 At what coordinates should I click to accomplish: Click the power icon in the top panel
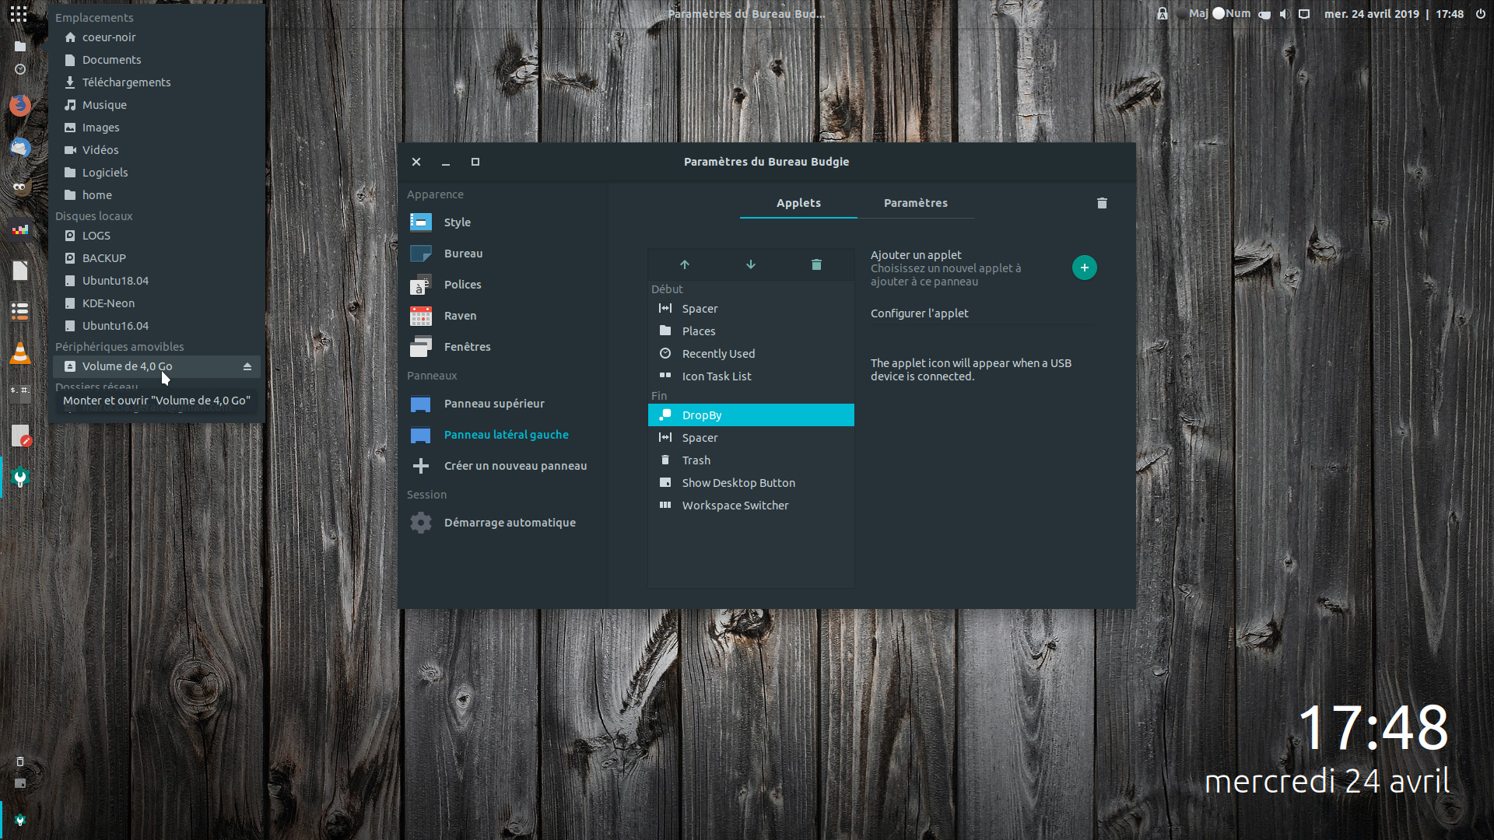tap(1480, 14)
